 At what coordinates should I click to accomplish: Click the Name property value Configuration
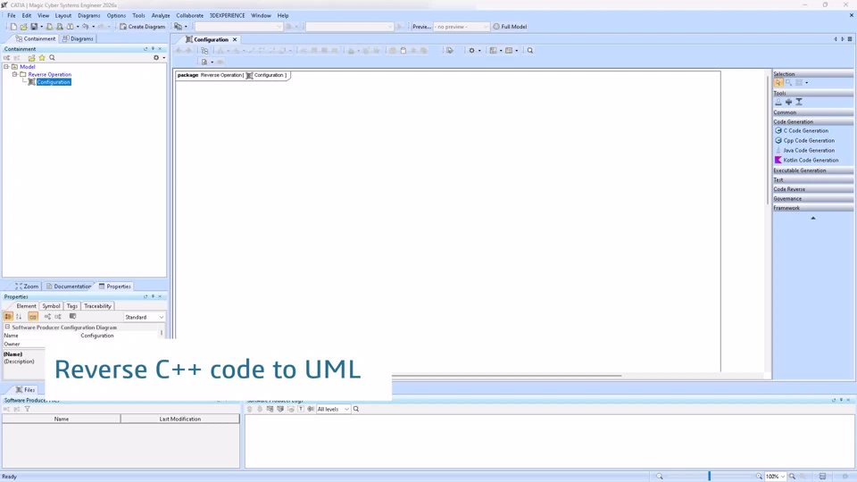97,336
